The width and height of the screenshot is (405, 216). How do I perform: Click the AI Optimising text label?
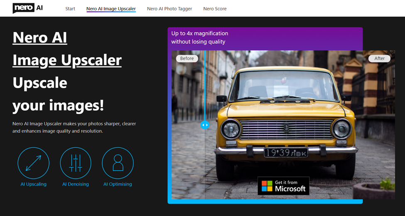(x=118, y=184)
